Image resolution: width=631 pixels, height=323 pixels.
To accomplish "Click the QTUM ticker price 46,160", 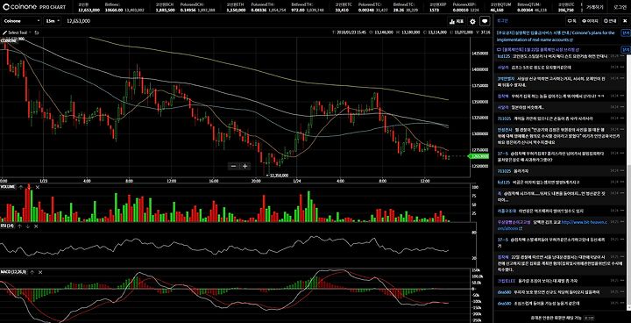I will pyautogui.click(x=497, y=10).
